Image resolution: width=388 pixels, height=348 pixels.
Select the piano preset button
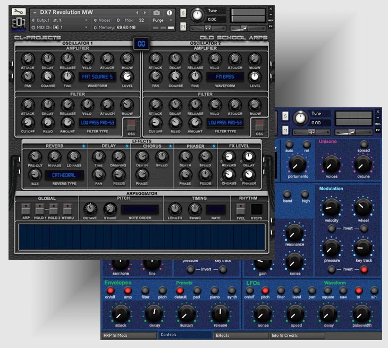tap(215, 291)
